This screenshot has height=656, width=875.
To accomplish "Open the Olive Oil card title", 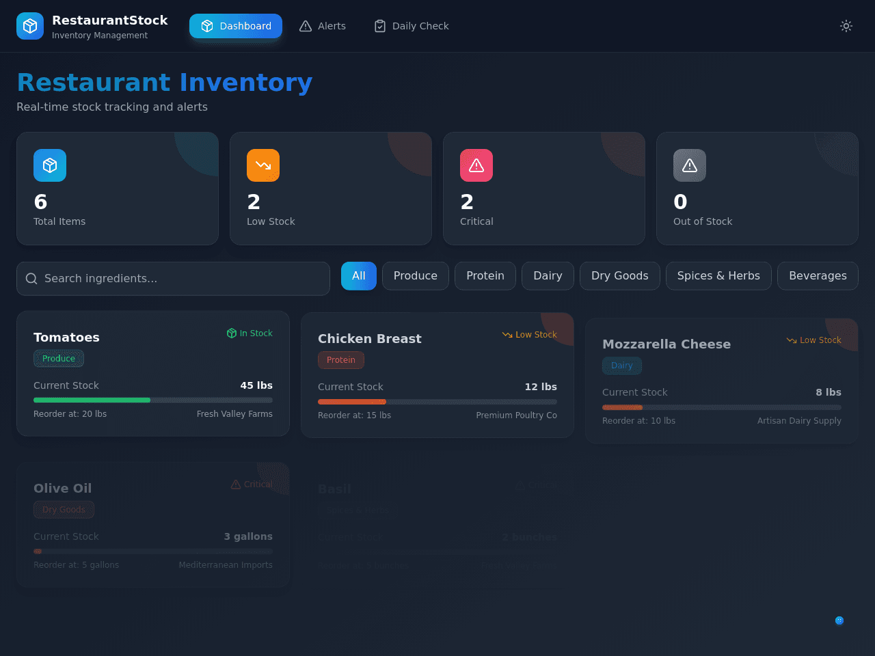I will click(62, 489).
